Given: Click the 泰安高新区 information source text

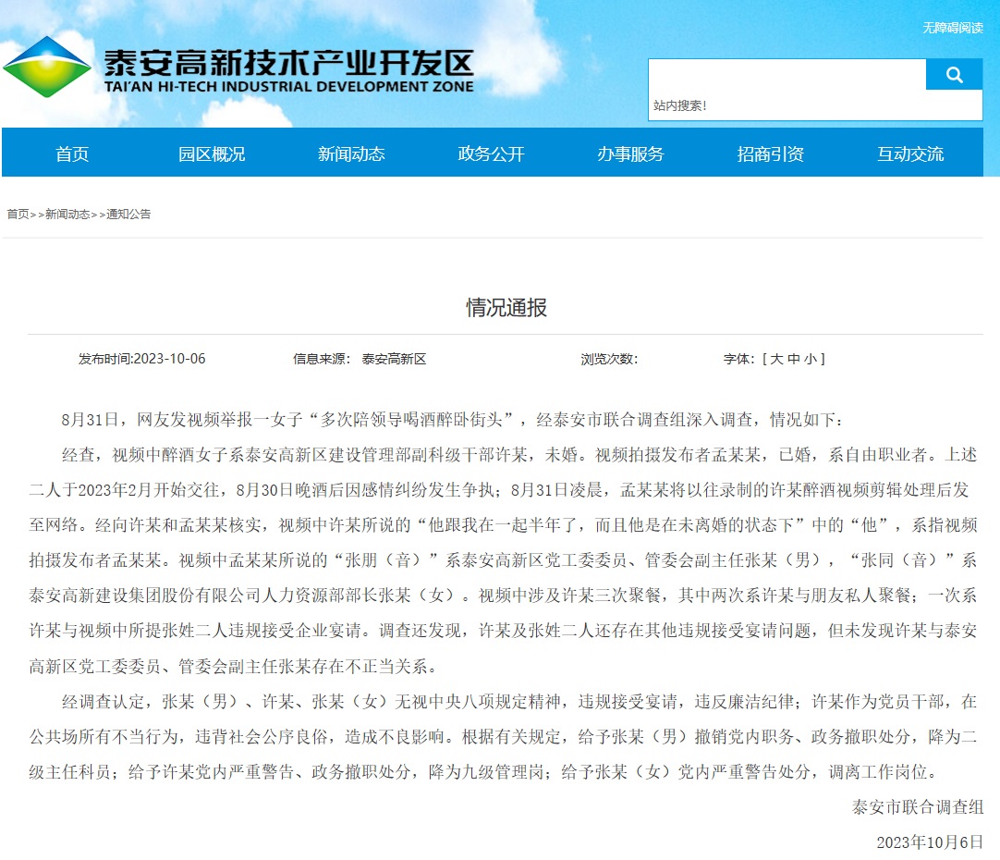Looking at the screenshot, I should pos(394,359).
